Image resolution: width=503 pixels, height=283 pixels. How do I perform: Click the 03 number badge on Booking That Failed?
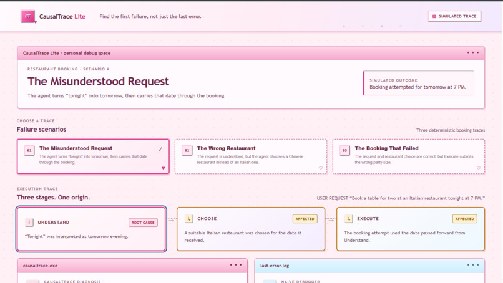click(x=345, y=150)
